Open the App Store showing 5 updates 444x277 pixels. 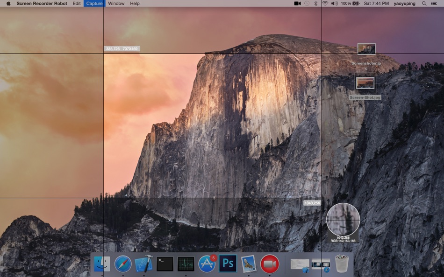207,263
